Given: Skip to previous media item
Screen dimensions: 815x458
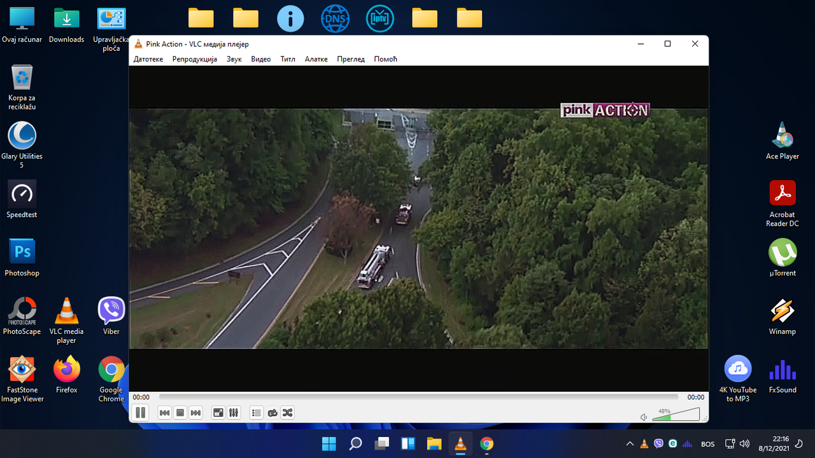Looking at the screenshot, I should point(164,413).
